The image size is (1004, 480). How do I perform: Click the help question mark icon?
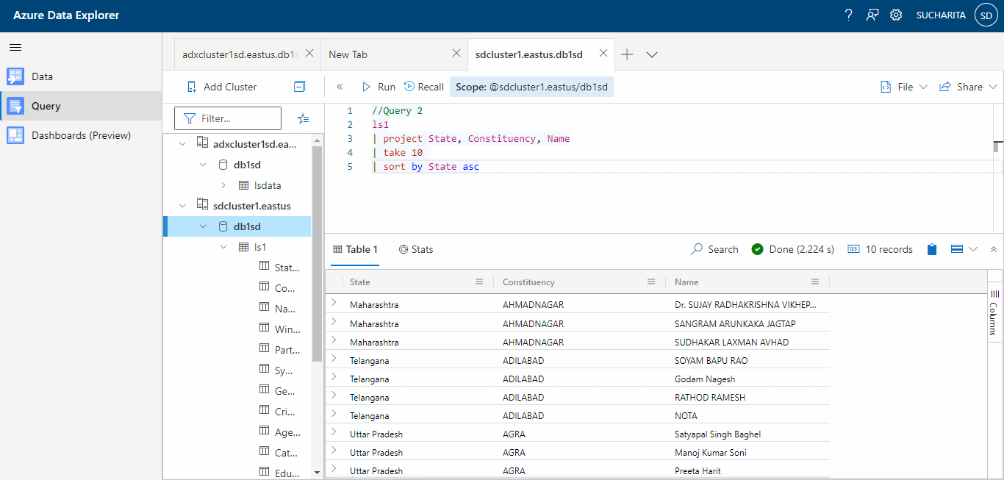point(848,14)
